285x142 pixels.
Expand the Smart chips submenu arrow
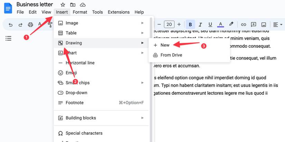point(142,83)
